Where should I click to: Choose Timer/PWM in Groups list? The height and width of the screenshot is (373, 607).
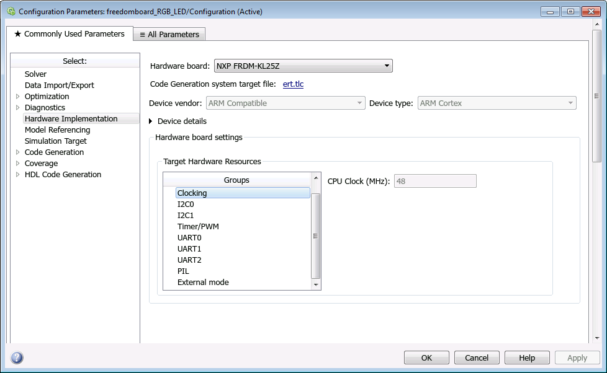point(198,227)
